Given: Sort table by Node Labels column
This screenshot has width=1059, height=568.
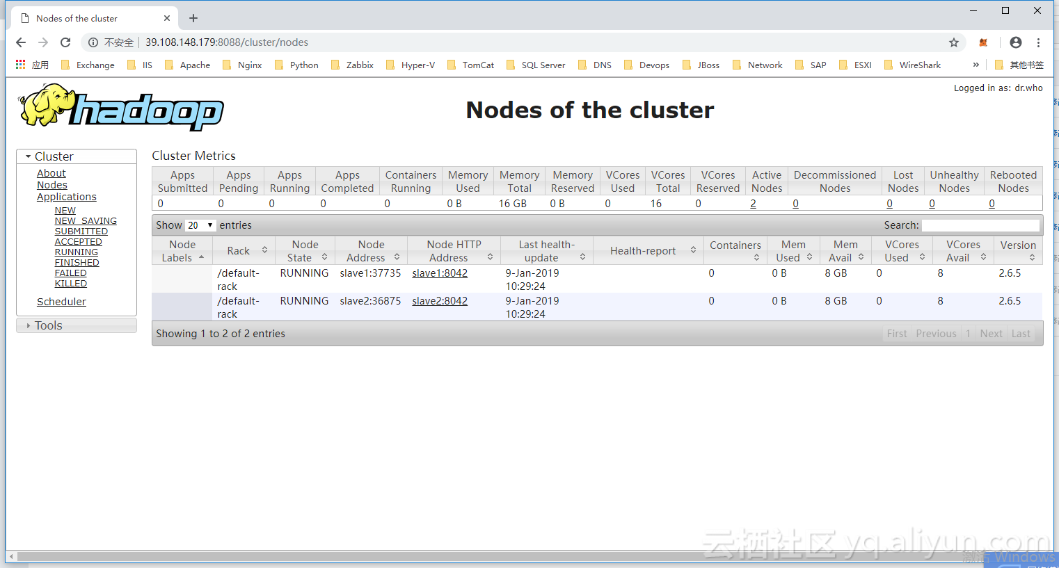Looking at the screenshot, I should 182,251.
